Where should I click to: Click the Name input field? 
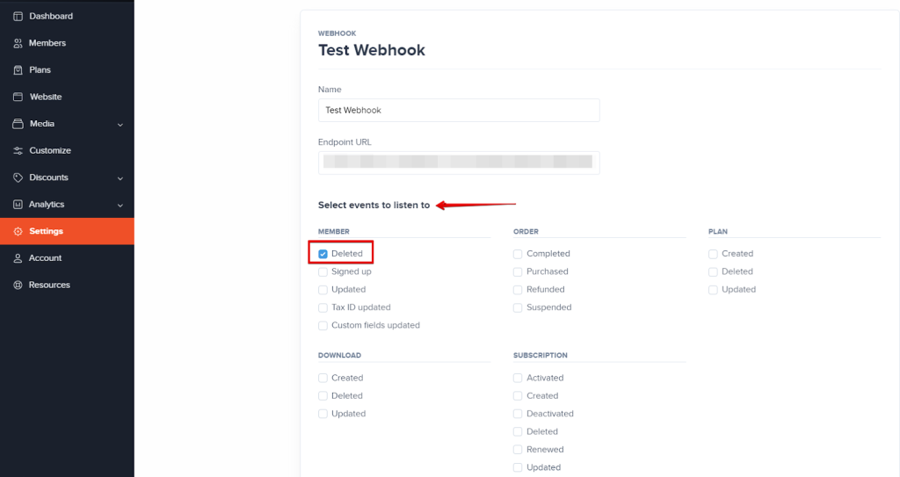pyautogui.click(x=459, y=111)
